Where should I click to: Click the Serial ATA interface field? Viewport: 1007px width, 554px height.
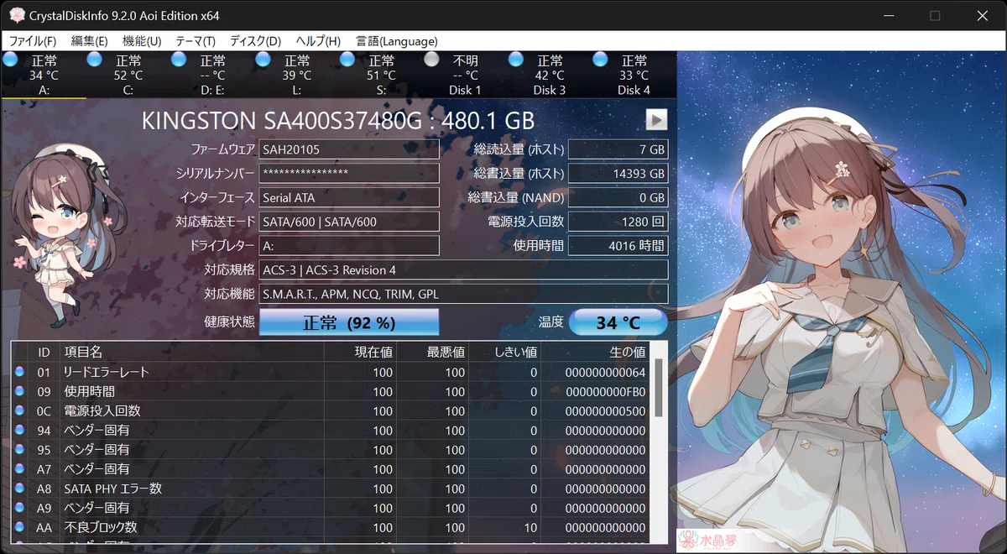349,198
